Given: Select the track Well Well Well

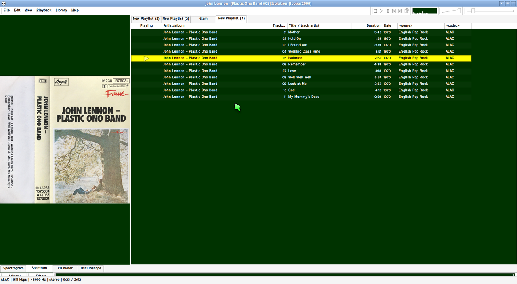Looking at the screenshot, I should (x=300, y=78).
